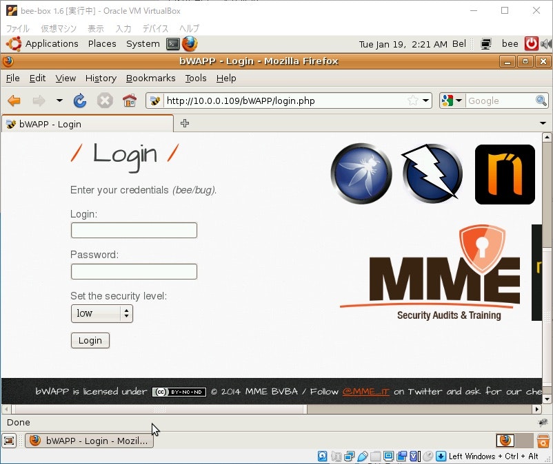Click the Login username input field
Screen dimensions: 553x464
pos(134,230)
